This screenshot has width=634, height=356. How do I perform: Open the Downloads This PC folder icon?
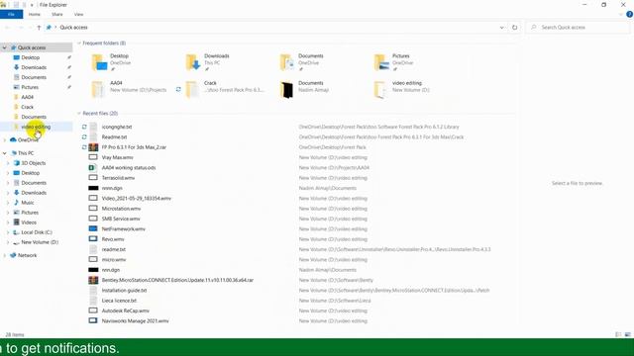coord(193,62)
